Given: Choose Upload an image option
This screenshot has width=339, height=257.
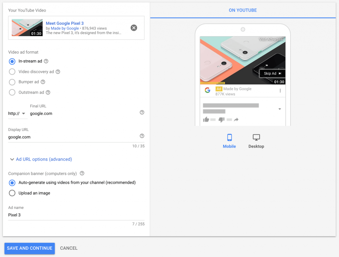Looking at the screenshot, I should pos(12,193).
